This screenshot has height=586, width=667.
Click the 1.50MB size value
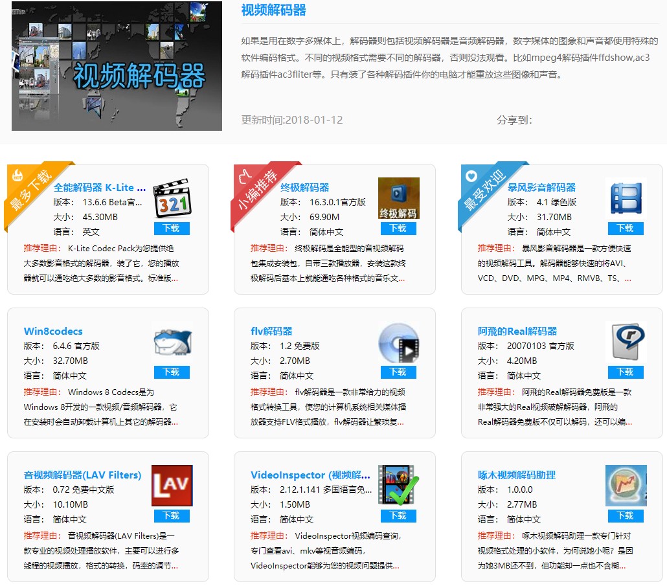295,504
